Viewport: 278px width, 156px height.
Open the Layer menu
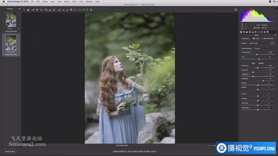[52, 2]
